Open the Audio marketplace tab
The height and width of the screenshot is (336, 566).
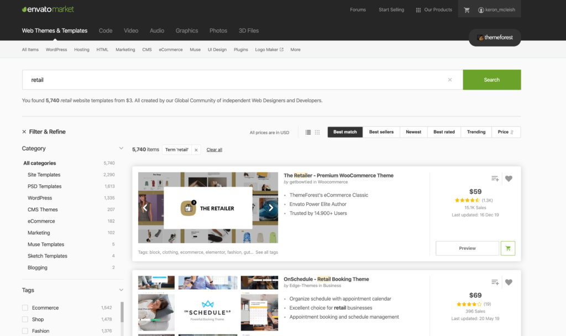[x=157, y=31]
